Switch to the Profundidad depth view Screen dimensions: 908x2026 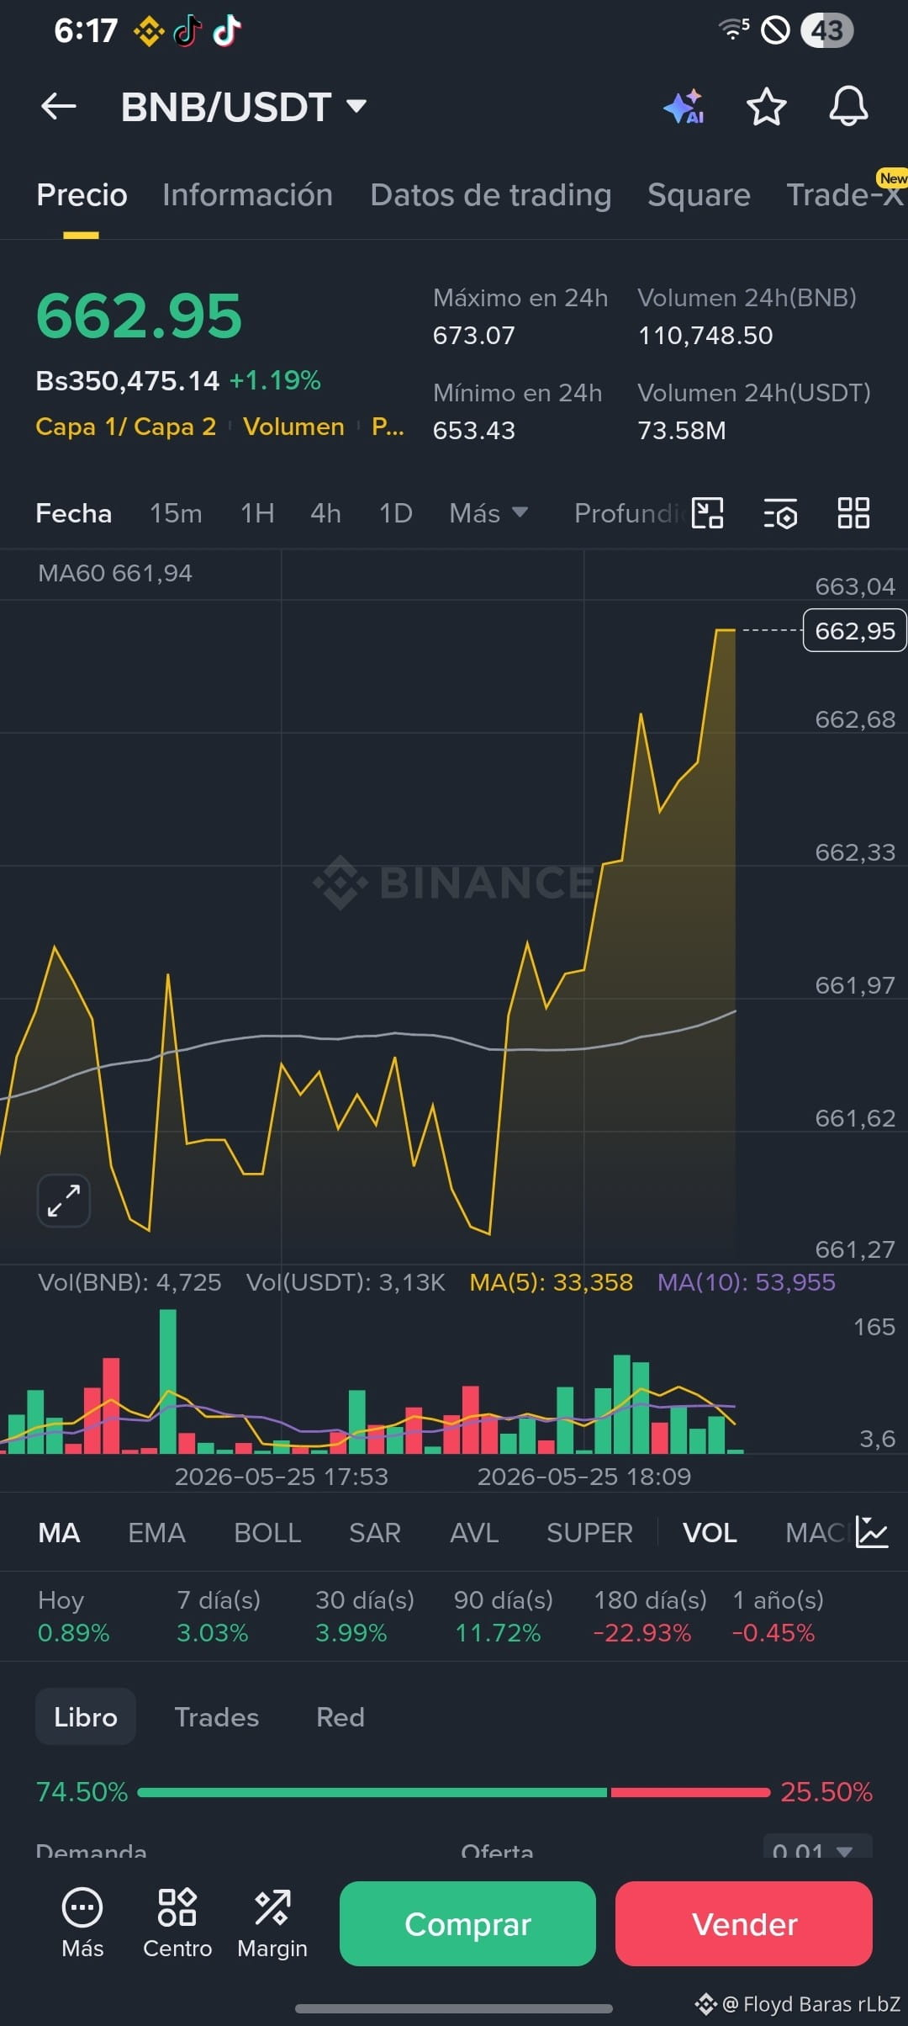(x=627, y=513)
